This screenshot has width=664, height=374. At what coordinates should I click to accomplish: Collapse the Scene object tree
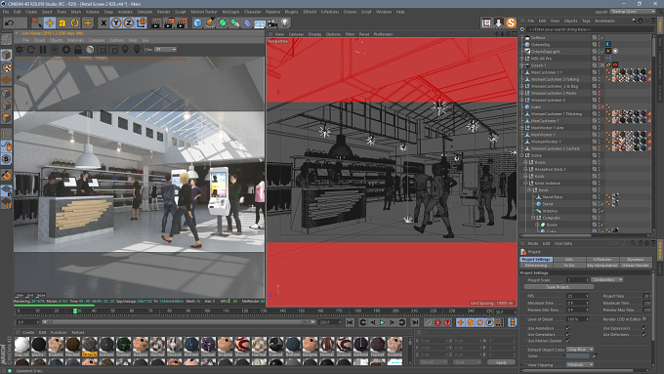click(521, 155)
